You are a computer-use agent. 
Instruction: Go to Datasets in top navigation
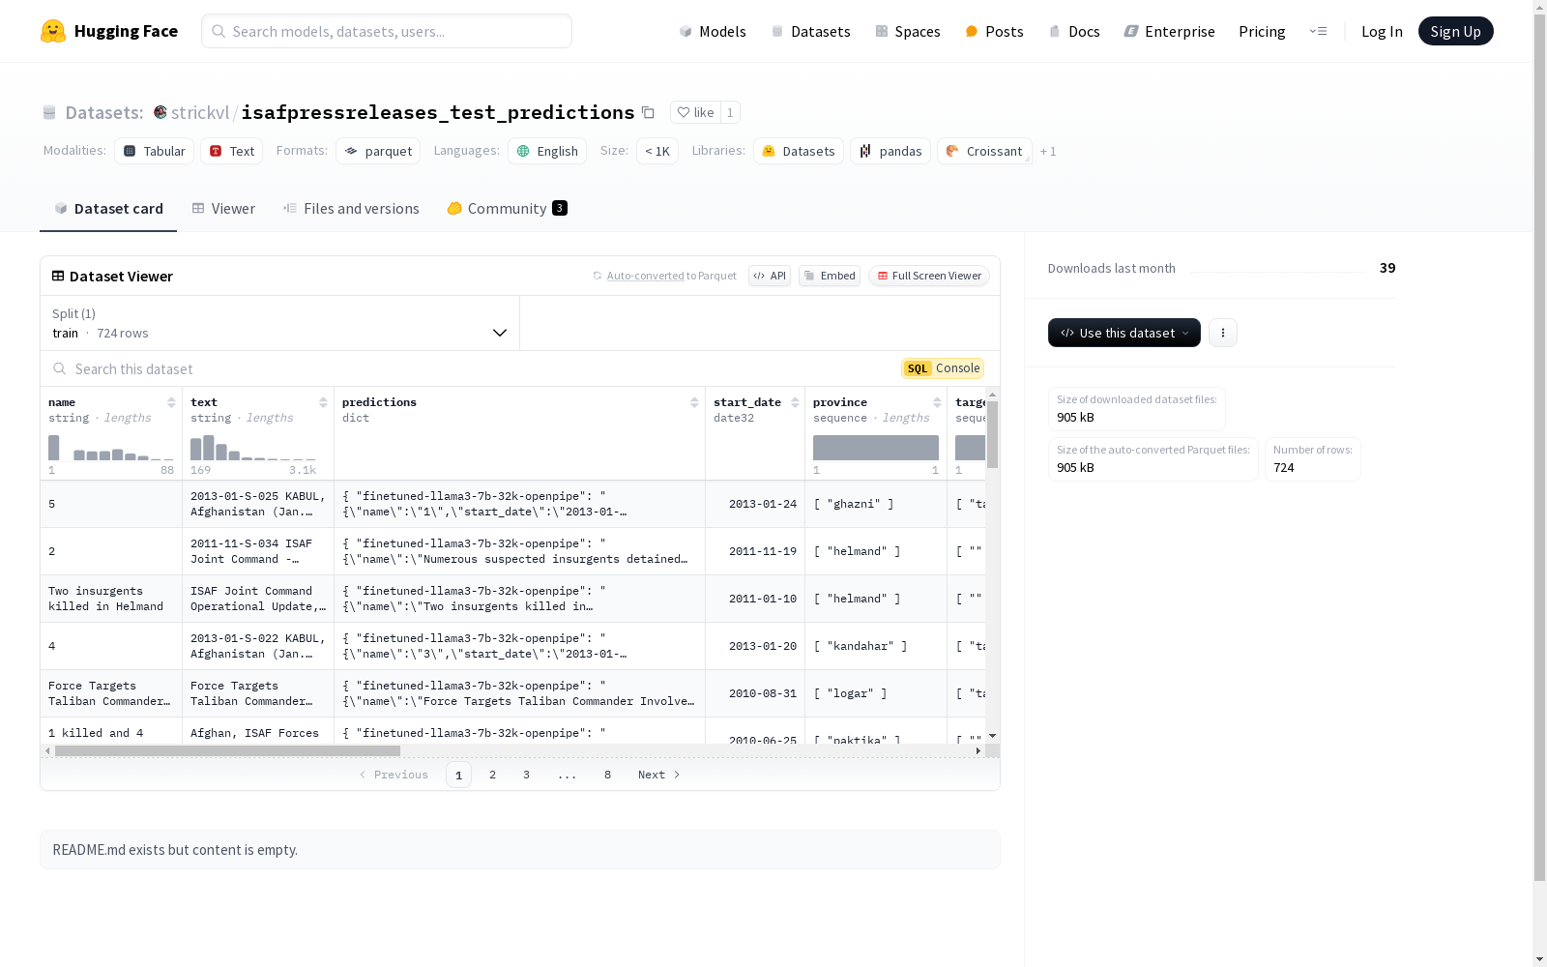click(810, 31)
